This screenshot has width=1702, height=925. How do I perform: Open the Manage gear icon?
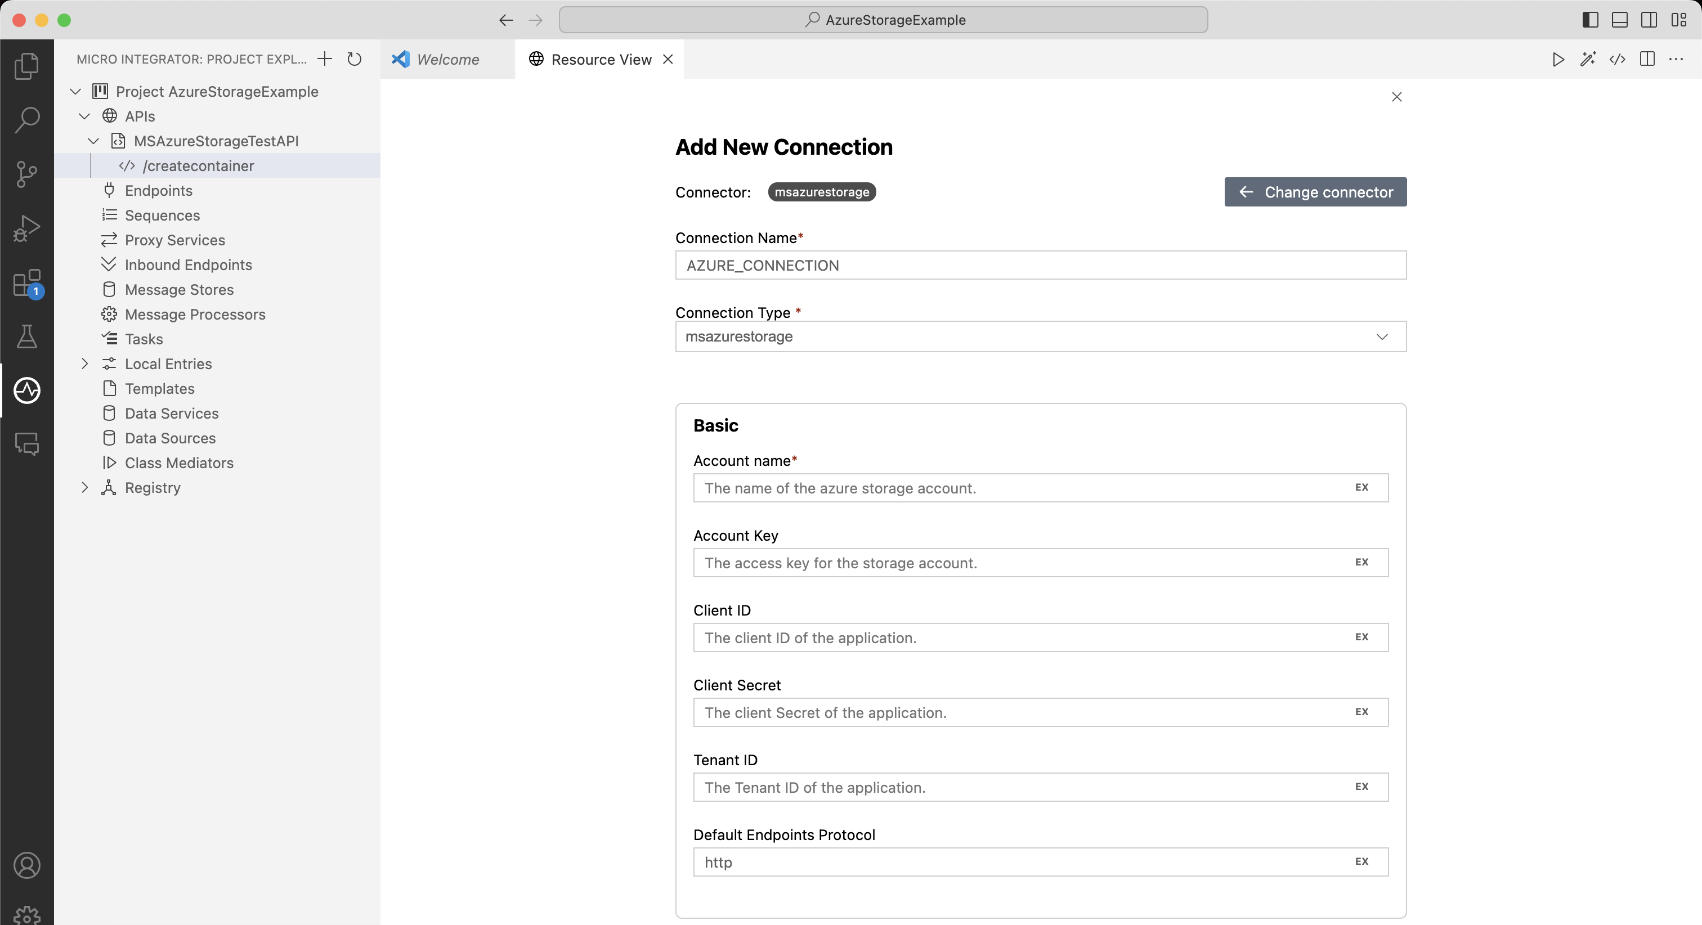point(26,915)
